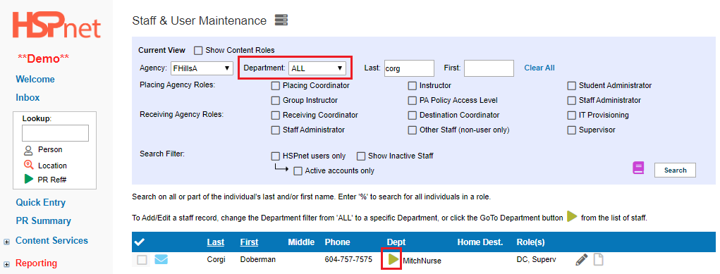Sort by First name column header
This screenshot has height=274, width=720.
(x=249, y=242)
